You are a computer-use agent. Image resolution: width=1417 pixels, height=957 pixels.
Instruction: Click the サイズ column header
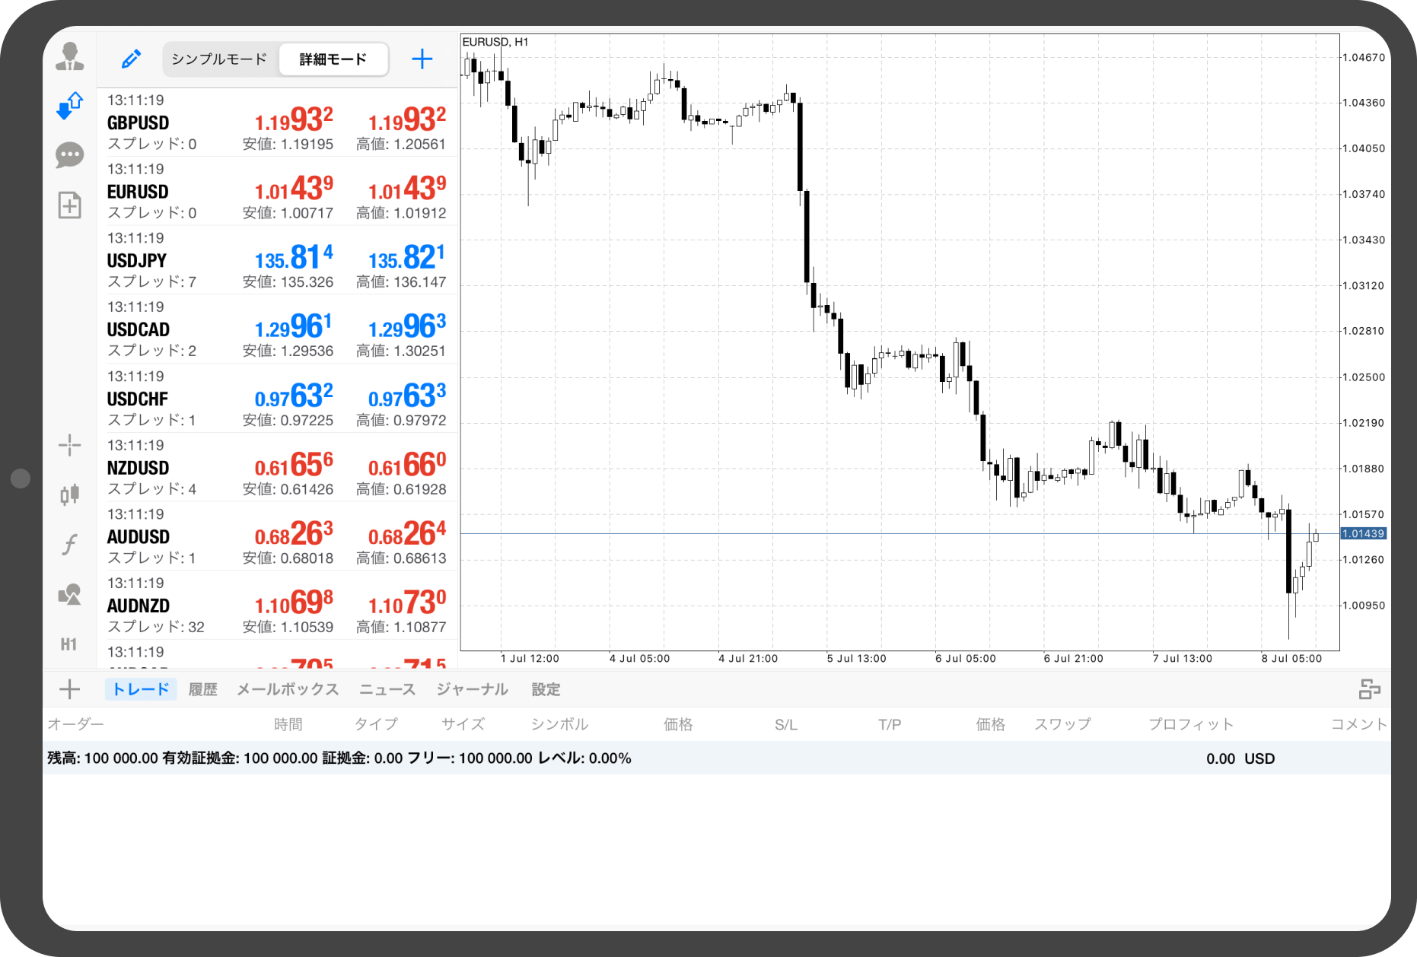point(463,724)
